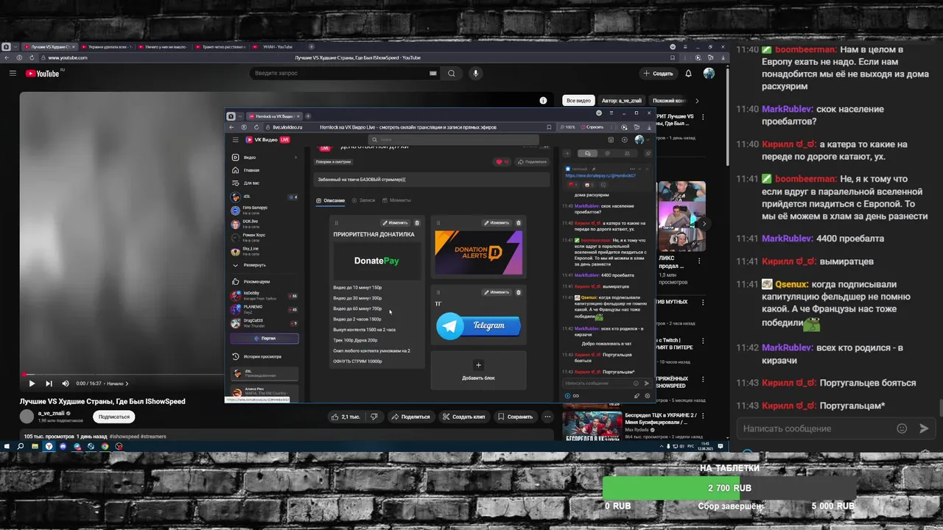Click Подписаться on YouTube channel
The image size is (943, 530).
(114, 417)
